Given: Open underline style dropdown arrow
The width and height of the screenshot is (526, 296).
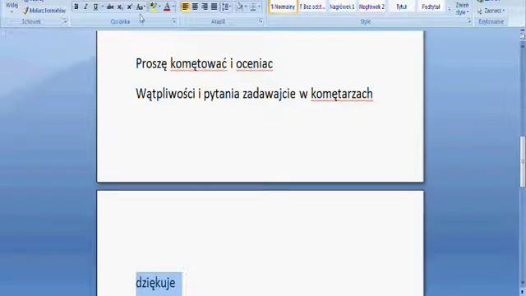Looking at the screenshot, I should point(102,7).
